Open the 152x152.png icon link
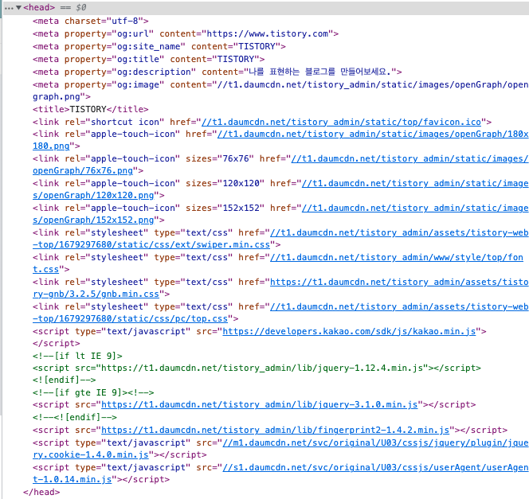The height and width of the screenshot is (499, 529). click(280, 213)
